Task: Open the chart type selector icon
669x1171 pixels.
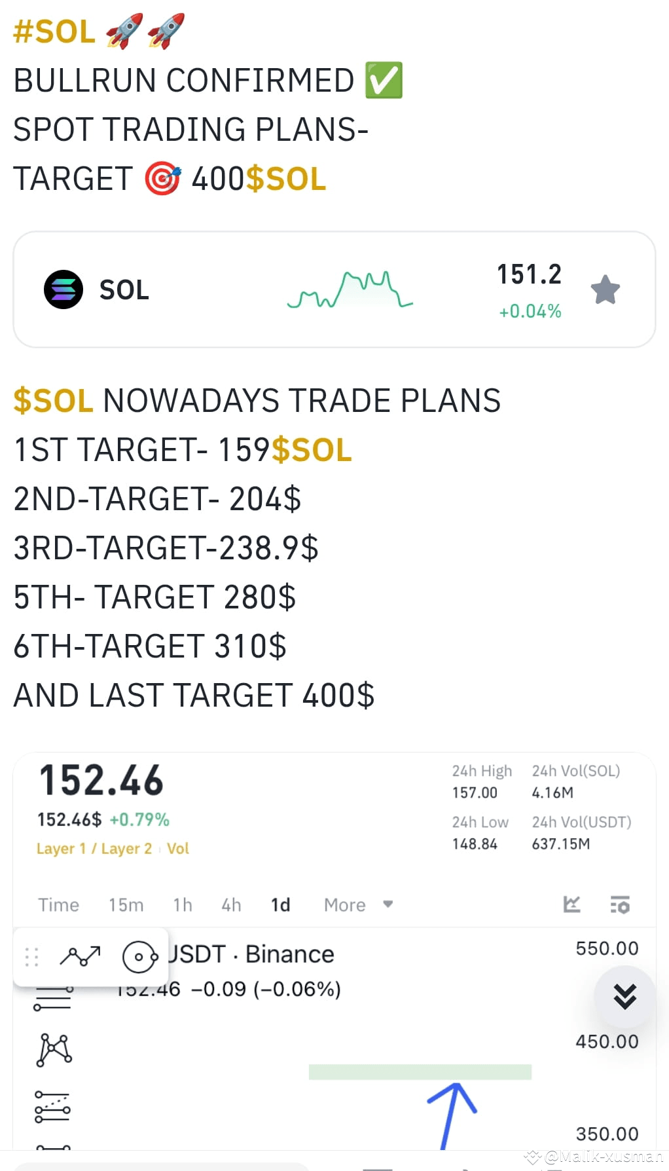Action: click(573, 904)
